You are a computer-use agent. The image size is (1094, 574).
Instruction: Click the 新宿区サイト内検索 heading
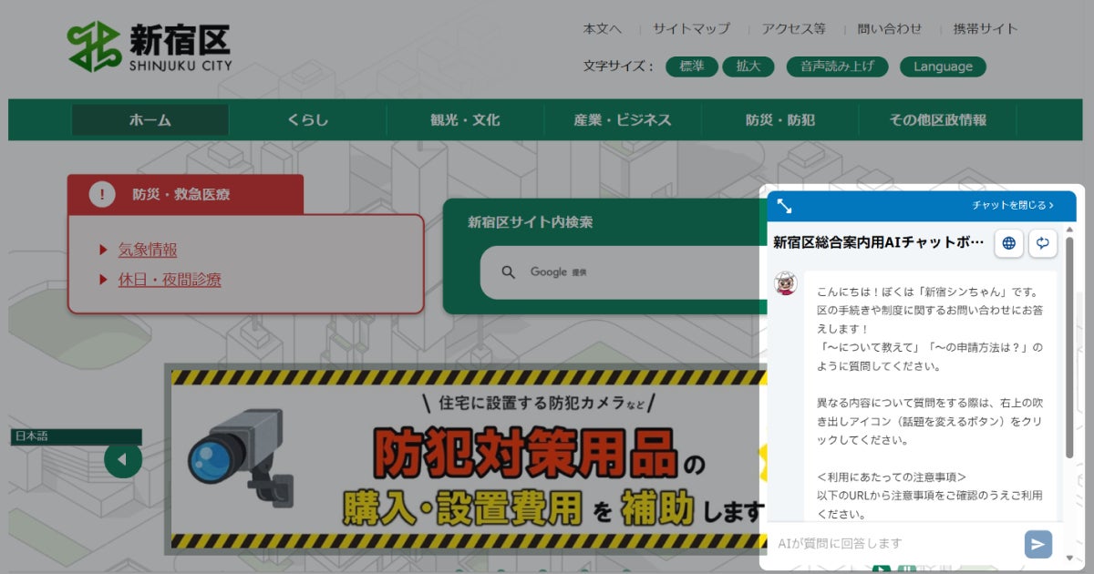[x=531, y=221]
